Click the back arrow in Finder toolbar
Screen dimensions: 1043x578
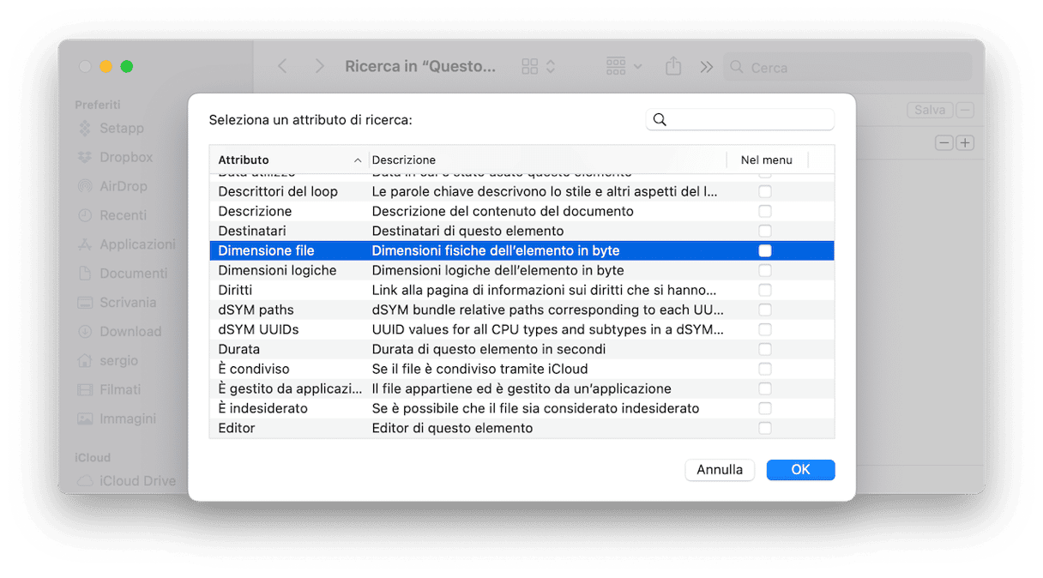(282, 66)
